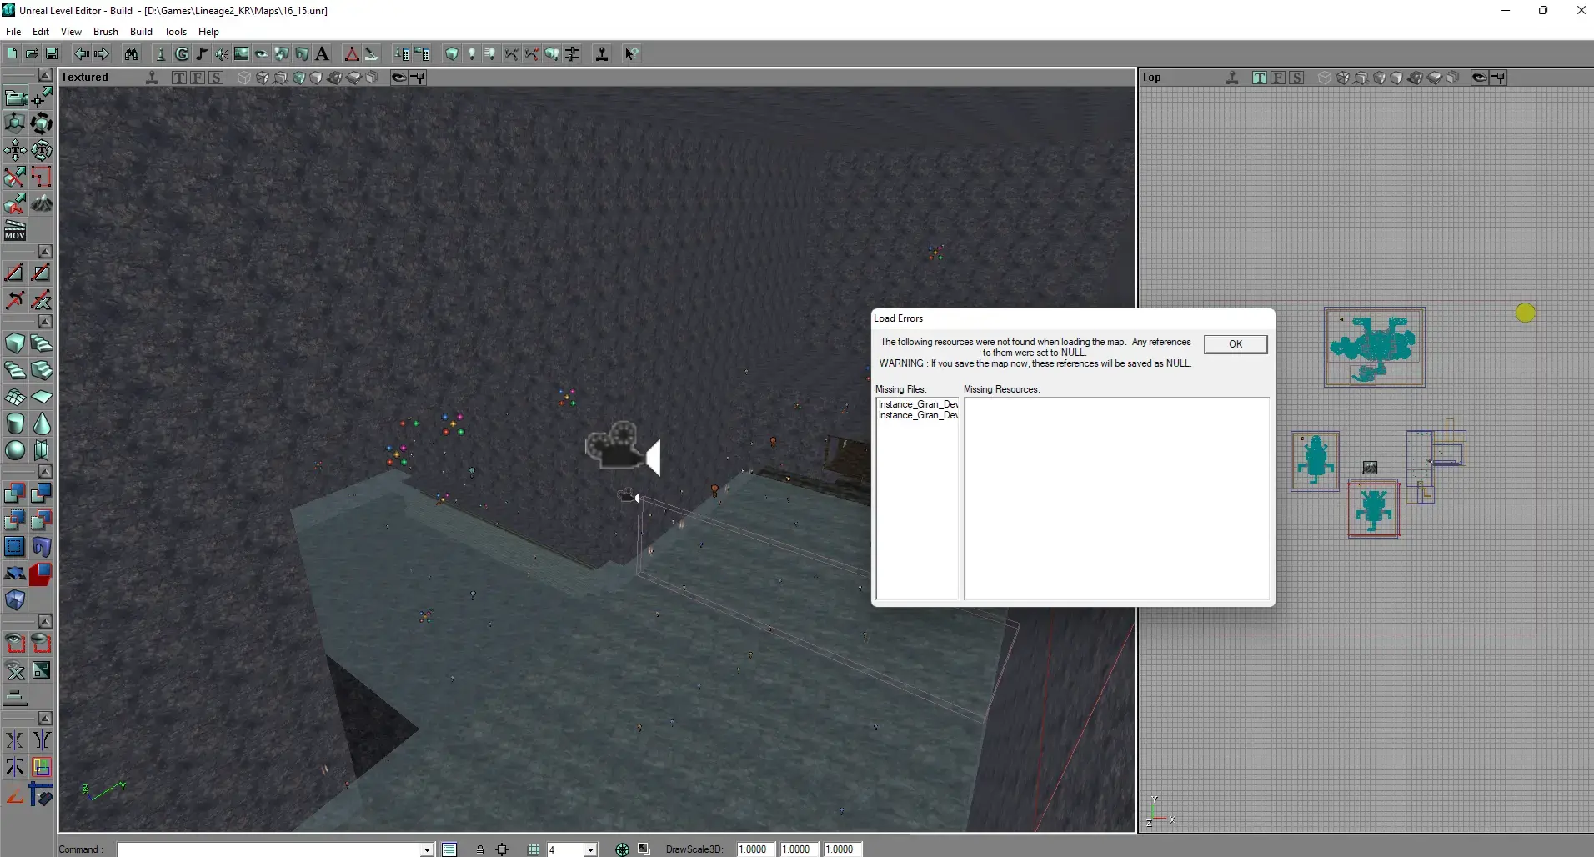Open Search for Actors binoculars icon

coord(131,54)
